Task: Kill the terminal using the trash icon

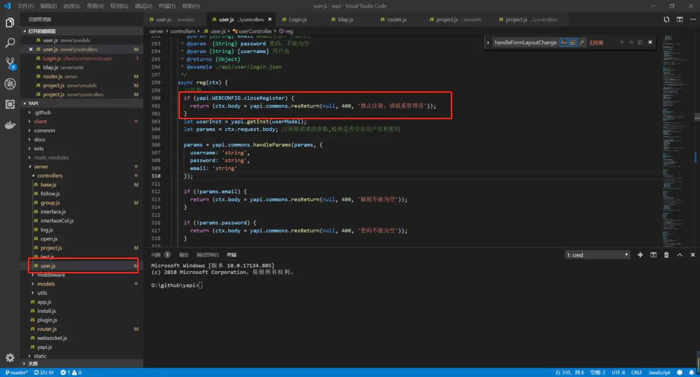Action: (666, 255)
